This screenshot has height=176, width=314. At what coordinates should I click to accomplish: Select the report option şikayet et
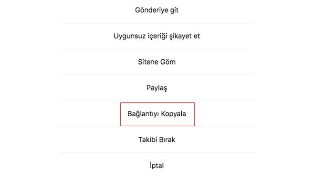[x=157, y=36]
